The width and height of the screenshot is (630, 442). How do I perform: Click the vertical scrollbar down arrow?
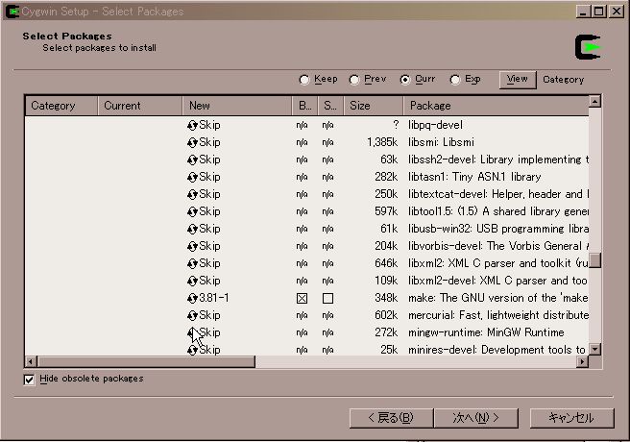coord(594,350)
